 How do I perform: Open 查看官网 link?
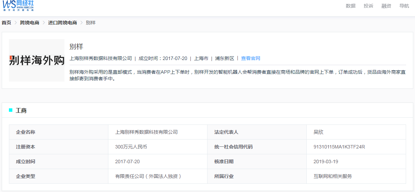(251, 58)
